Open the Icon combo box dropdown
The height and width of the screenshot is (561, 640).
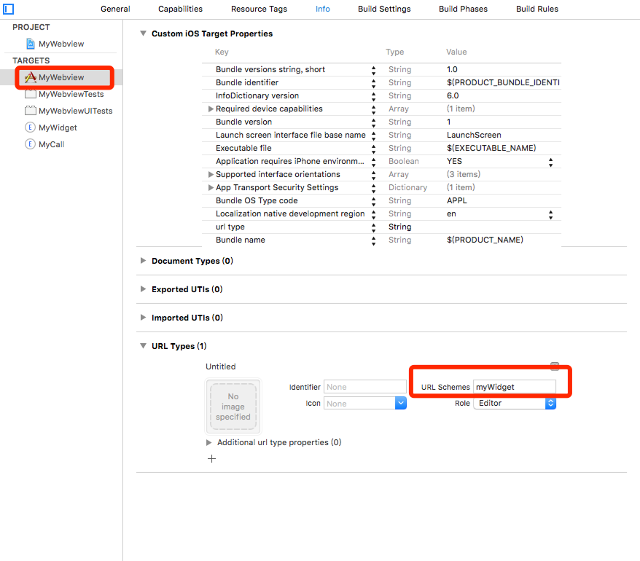[x=400, y=403]
